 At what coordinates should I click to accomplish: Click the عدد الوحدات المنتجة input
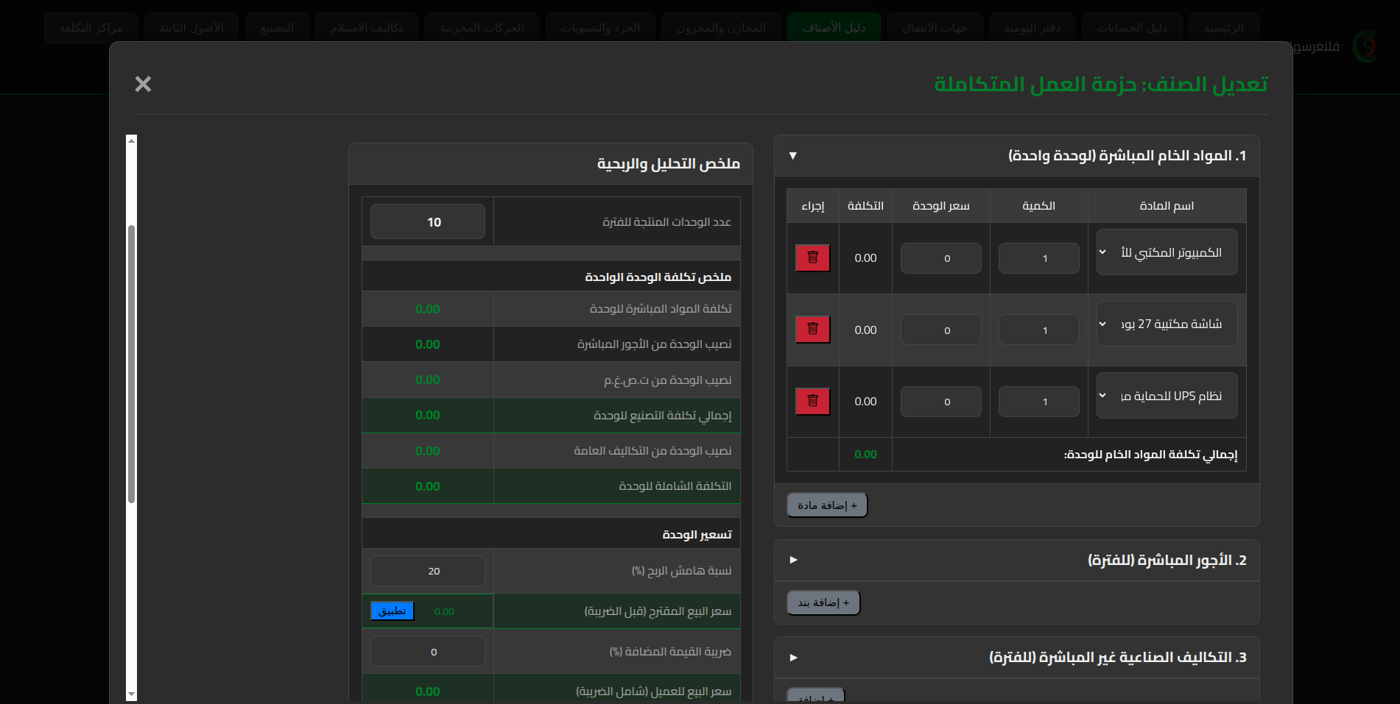(x=428, y=222)
